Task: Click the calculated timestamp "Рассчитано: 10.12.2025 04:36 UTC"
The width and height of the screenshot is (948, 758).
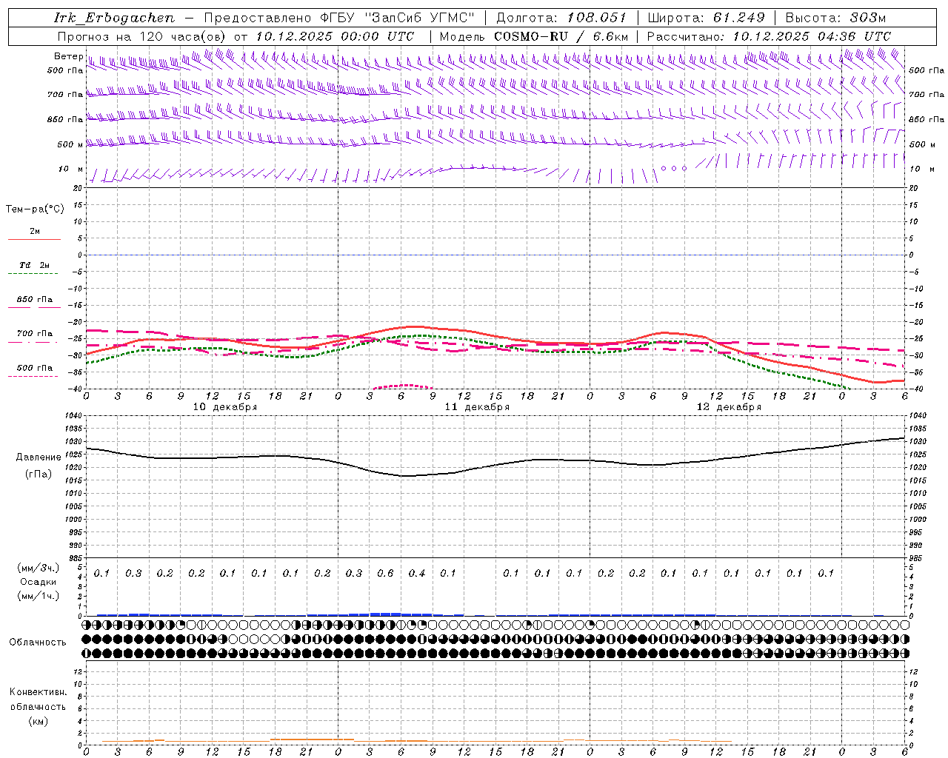Action: point(769,36)
